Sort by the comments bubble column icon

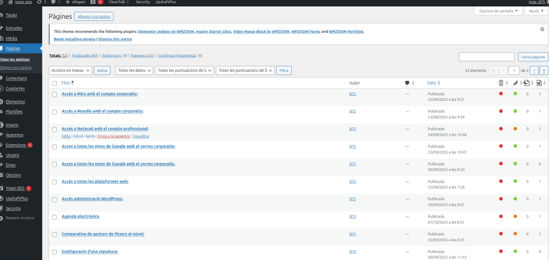(407, 83)
